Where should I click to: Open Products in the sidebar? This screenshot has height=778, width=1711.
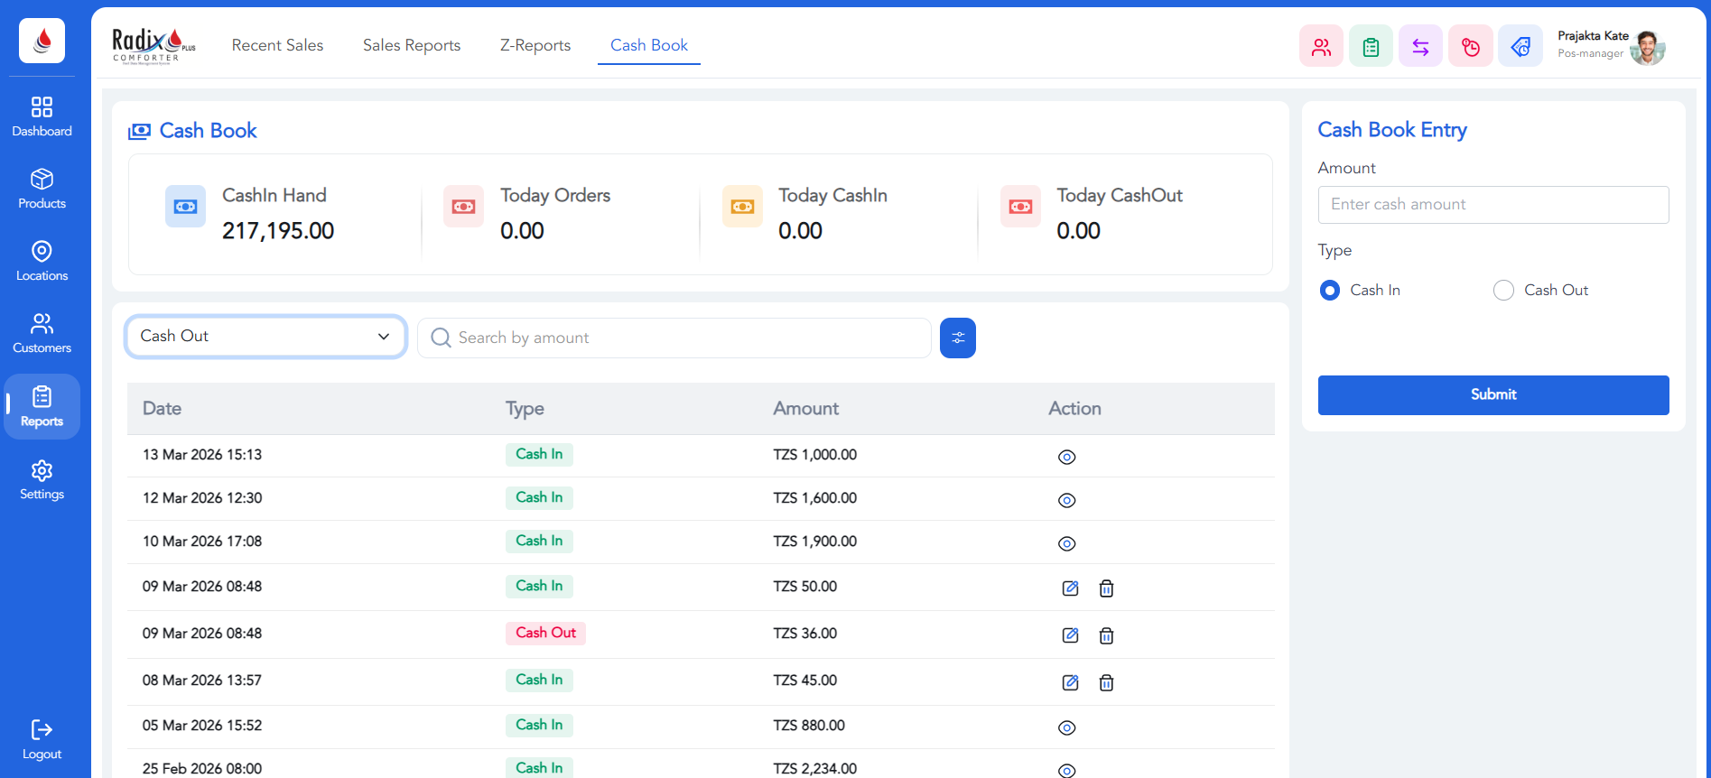tap(42, 189)
